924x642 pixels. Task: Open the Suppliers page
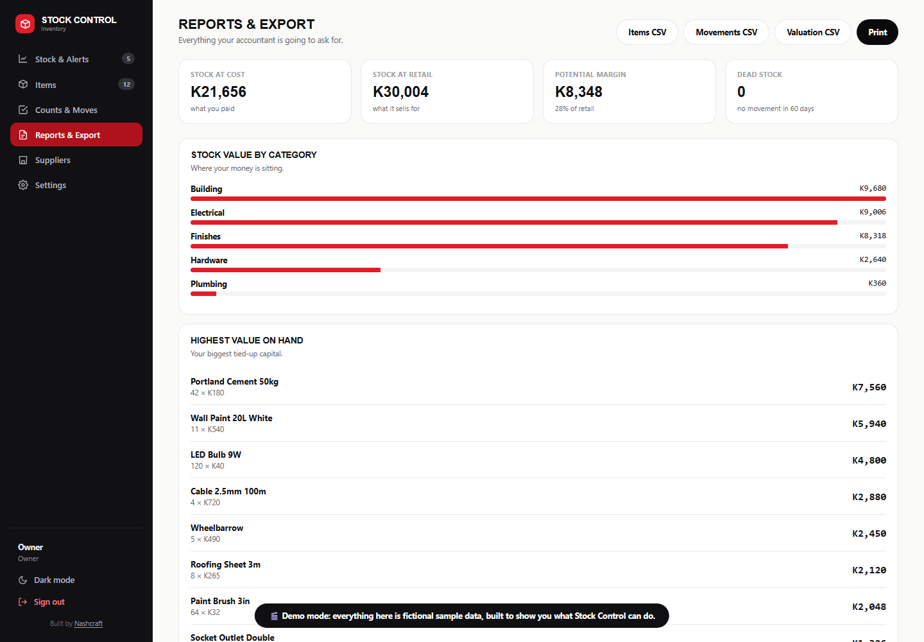tap(76, 160)
